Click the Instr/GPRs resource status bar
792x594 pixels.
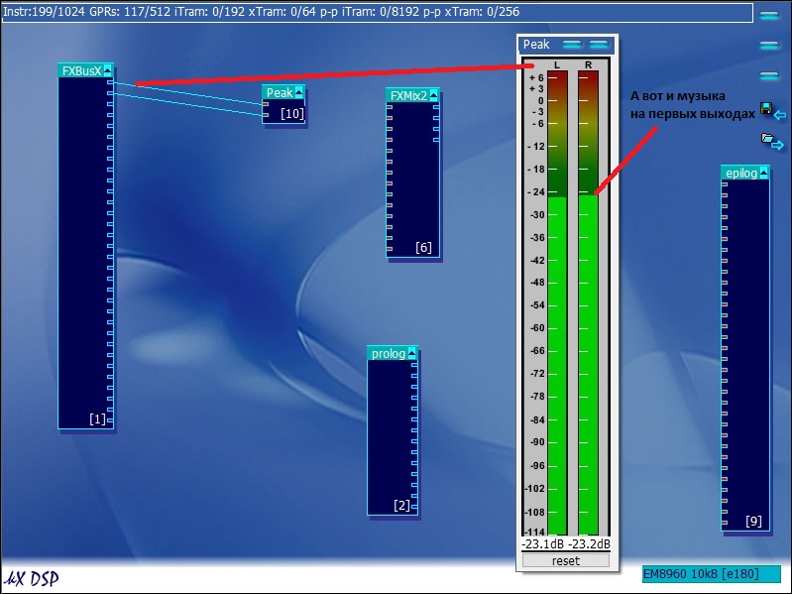point(377,12)
